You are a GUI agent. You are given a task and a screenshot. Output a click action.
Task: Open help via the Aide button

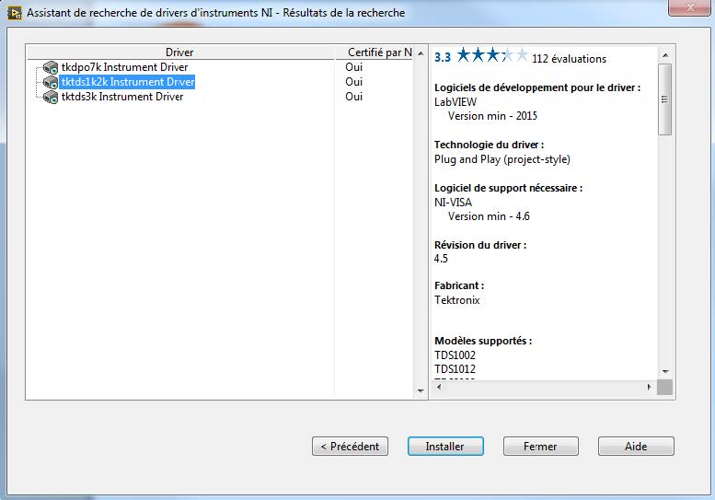pyautogui.click(x=636, y=447)
